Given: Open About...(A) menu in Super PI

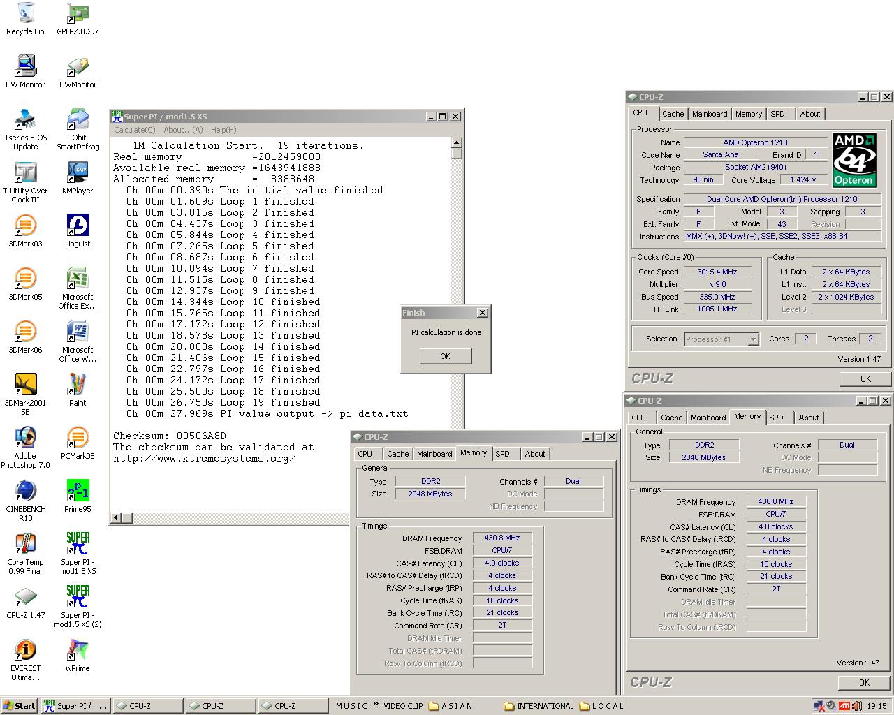Looking at the screenshot, I should [x=183, y=130].
